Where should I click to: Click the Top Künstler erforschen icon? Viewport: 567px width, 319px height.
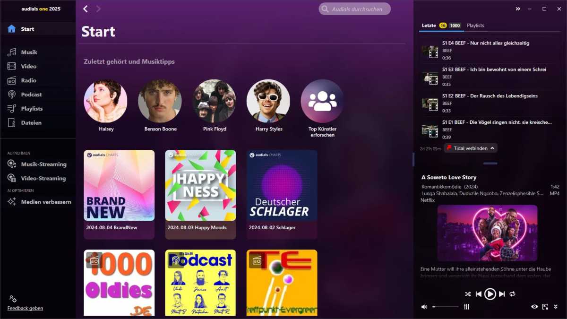click(322, 101)
